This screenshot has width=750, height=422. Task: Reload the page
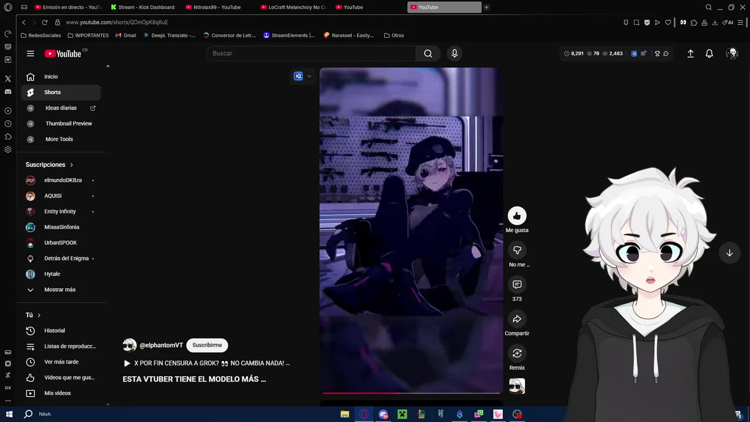point(45,22)
